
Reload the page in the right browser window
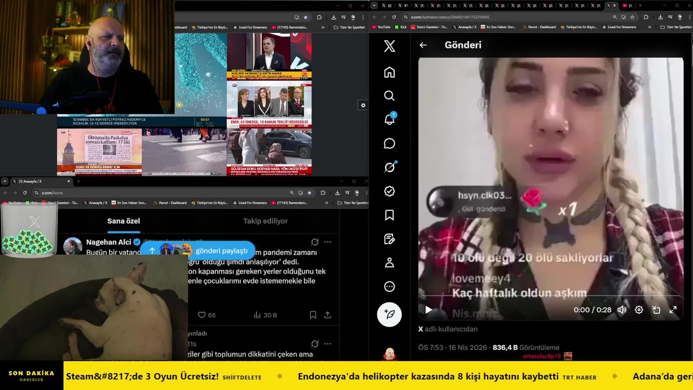(x=395, y=17)
